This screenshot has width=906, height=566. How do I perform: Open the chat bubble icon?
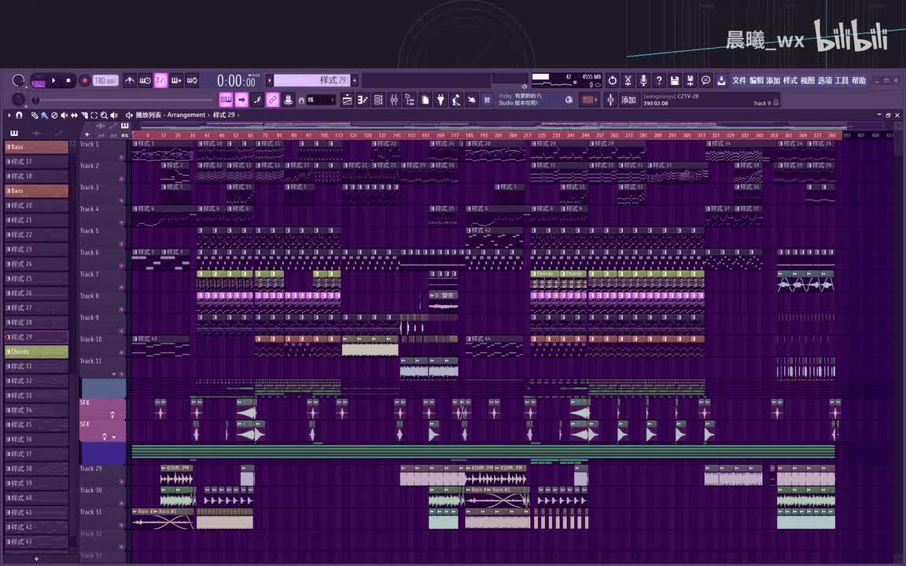(x=705, y=80)
